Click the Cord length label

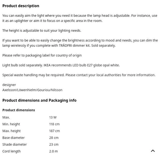(11, 151)
